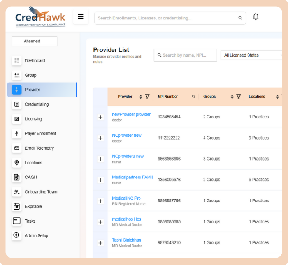Viewport: 288px width, 265px height.
Task: Open the notifications bell icon
Action: click(x=256, y=17)
